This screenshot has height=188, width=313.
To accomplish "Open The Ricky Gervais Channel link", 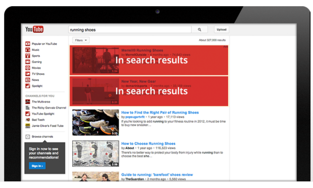I will (x=49, y=108).
